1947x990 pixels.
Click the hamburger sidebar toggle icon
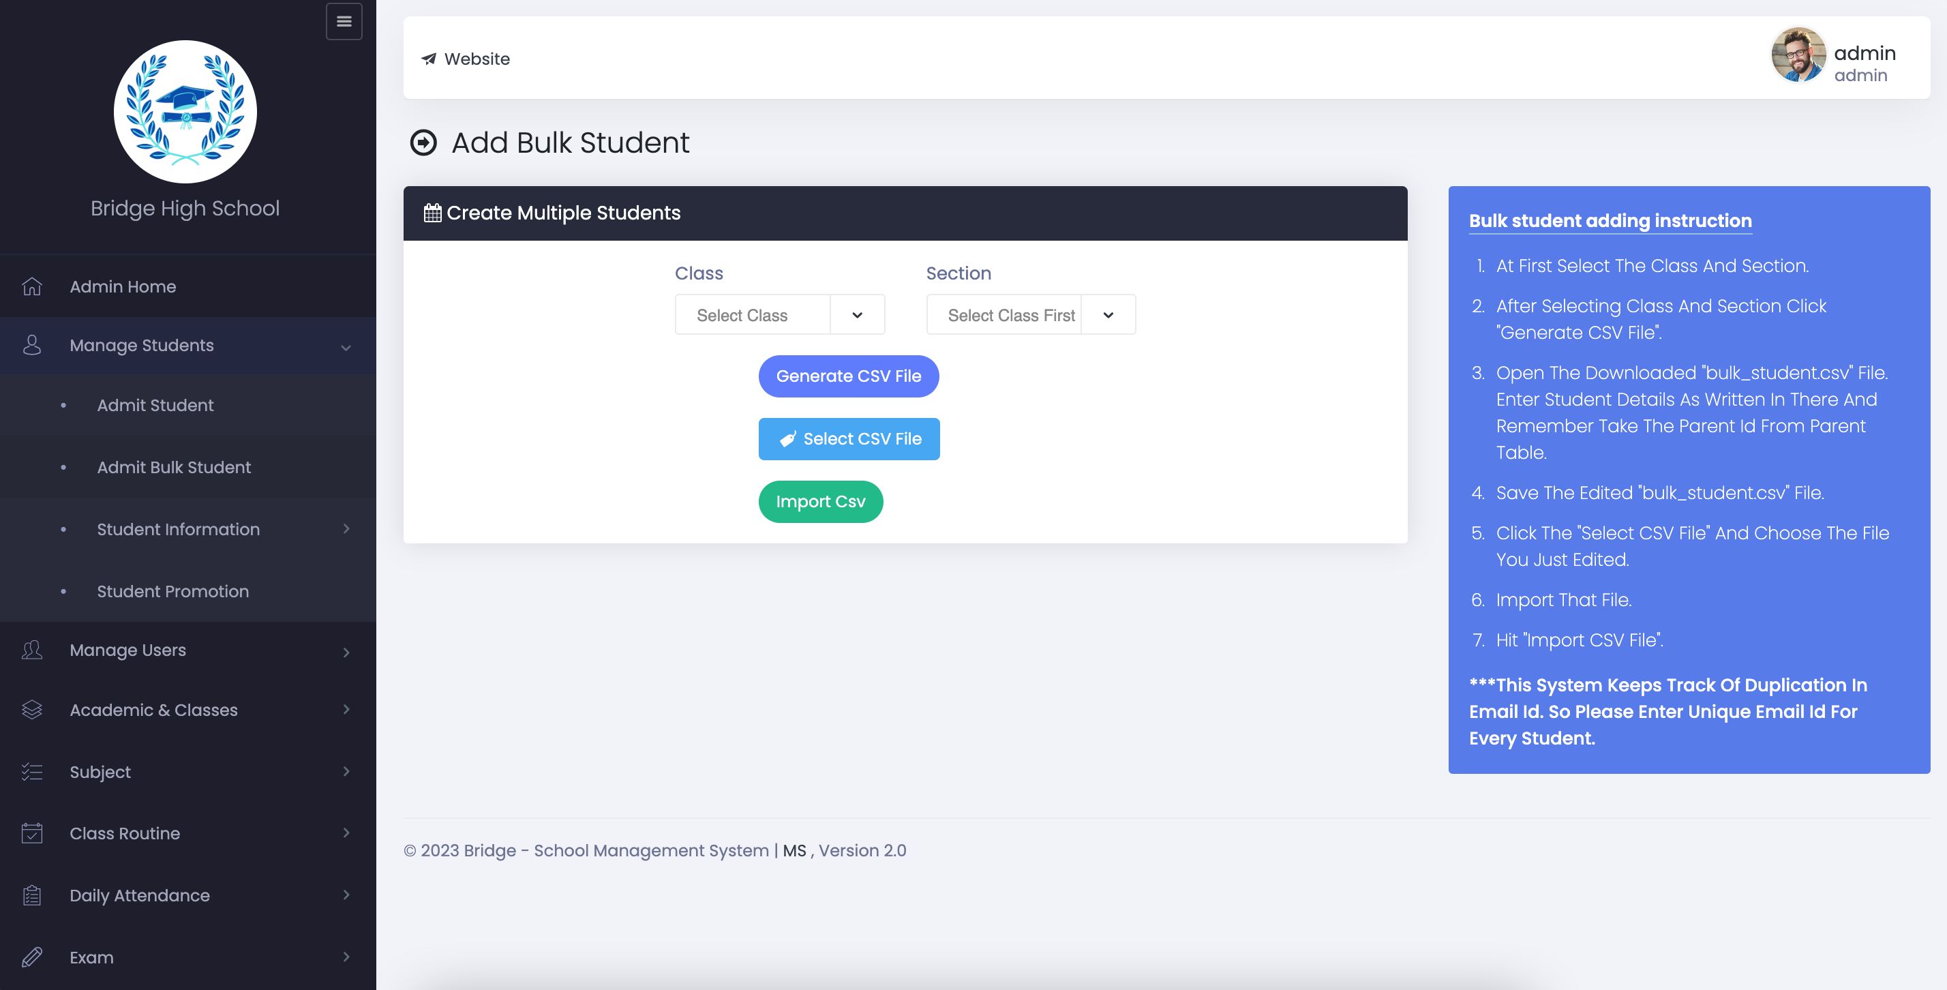[x=344, y=21]
